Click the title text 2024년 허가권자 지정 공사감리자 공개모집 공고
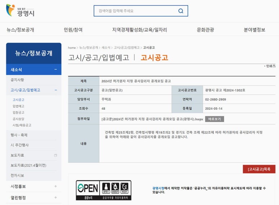 (136, 81)
